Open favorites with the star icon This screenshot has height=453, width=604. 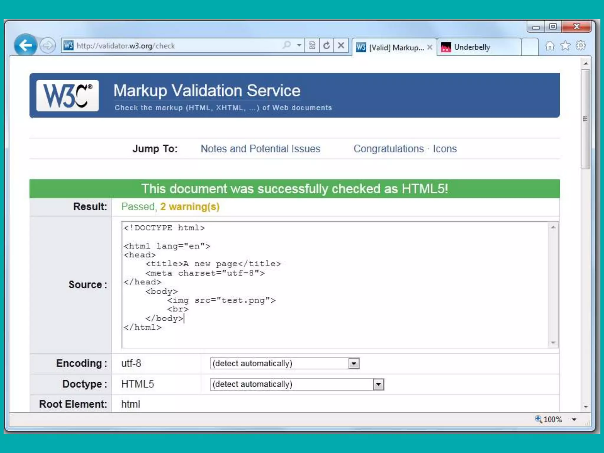click(565, 46)
